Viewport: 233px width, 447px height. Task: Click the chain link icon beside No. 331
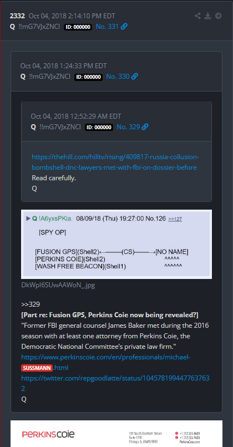click(124, 27)
